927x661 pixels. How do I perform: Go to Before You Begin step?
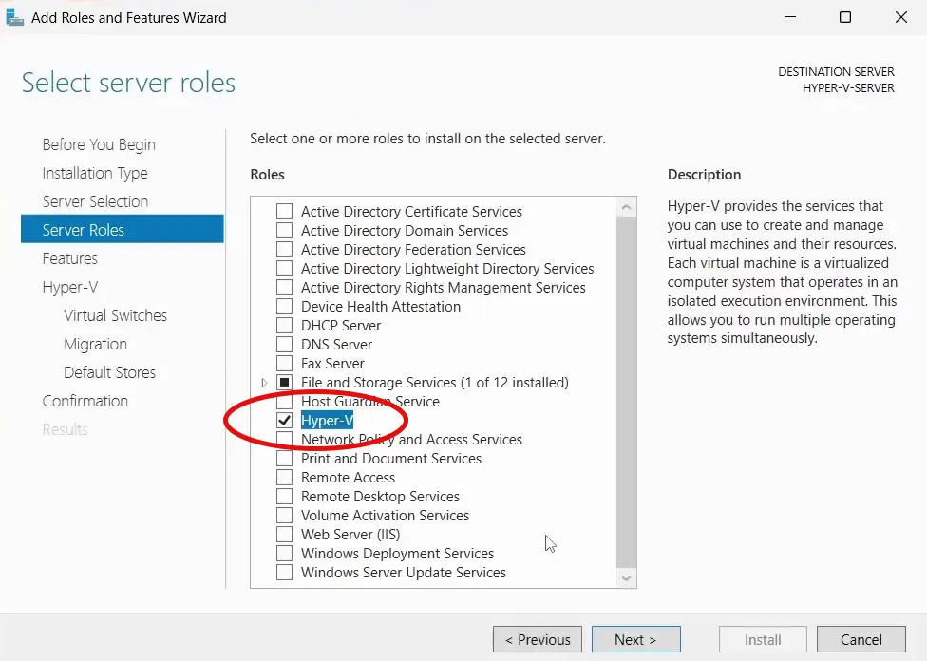(99, 144)
